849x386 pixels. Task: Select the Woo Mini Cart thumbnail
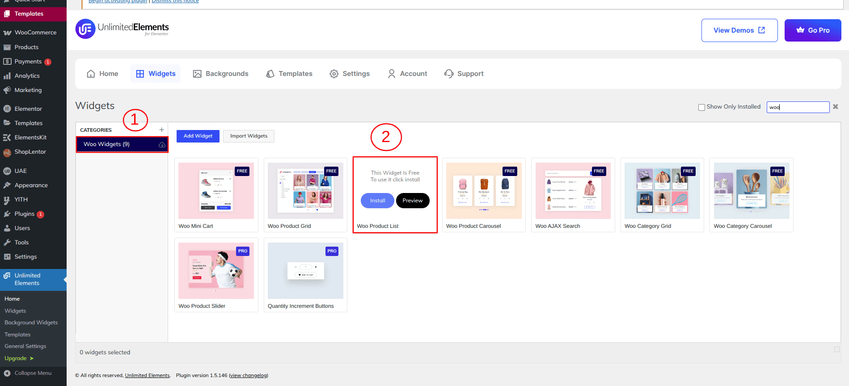coord(216,191)
